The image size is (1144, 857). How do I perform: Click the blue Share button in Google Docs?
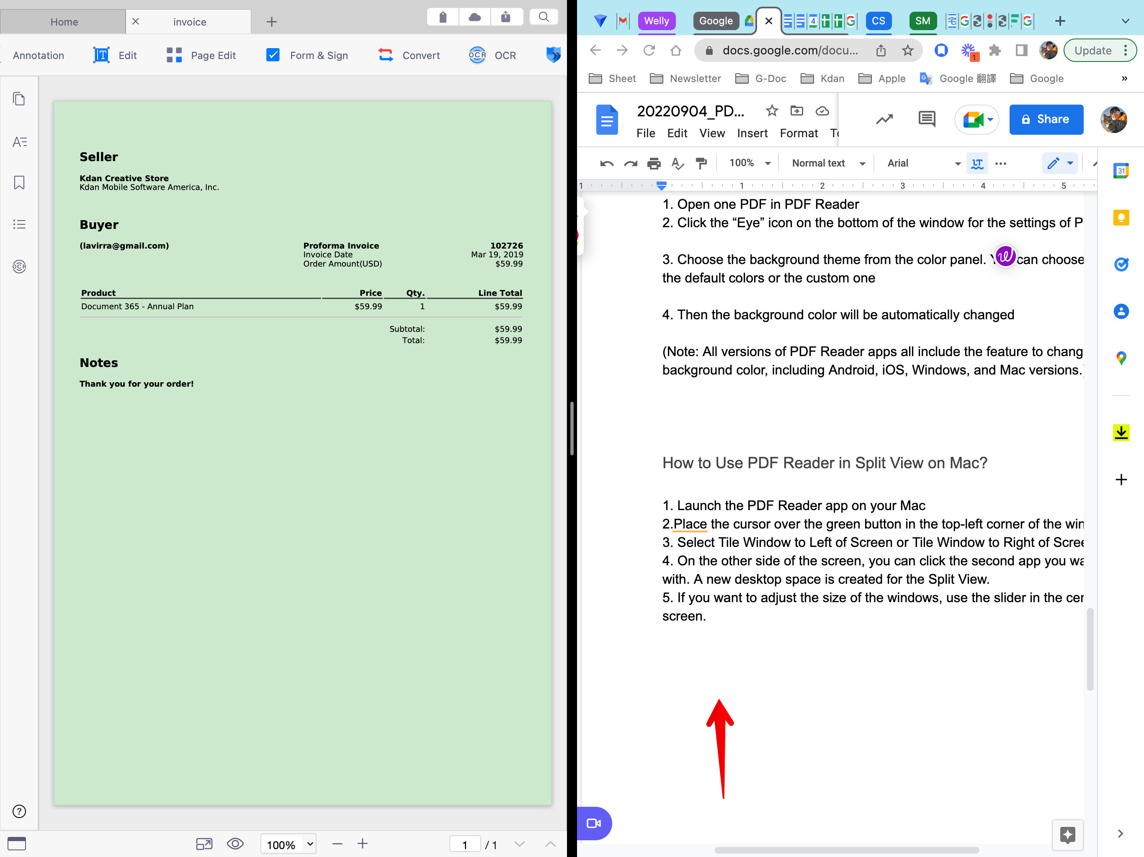coord(1046,119)
